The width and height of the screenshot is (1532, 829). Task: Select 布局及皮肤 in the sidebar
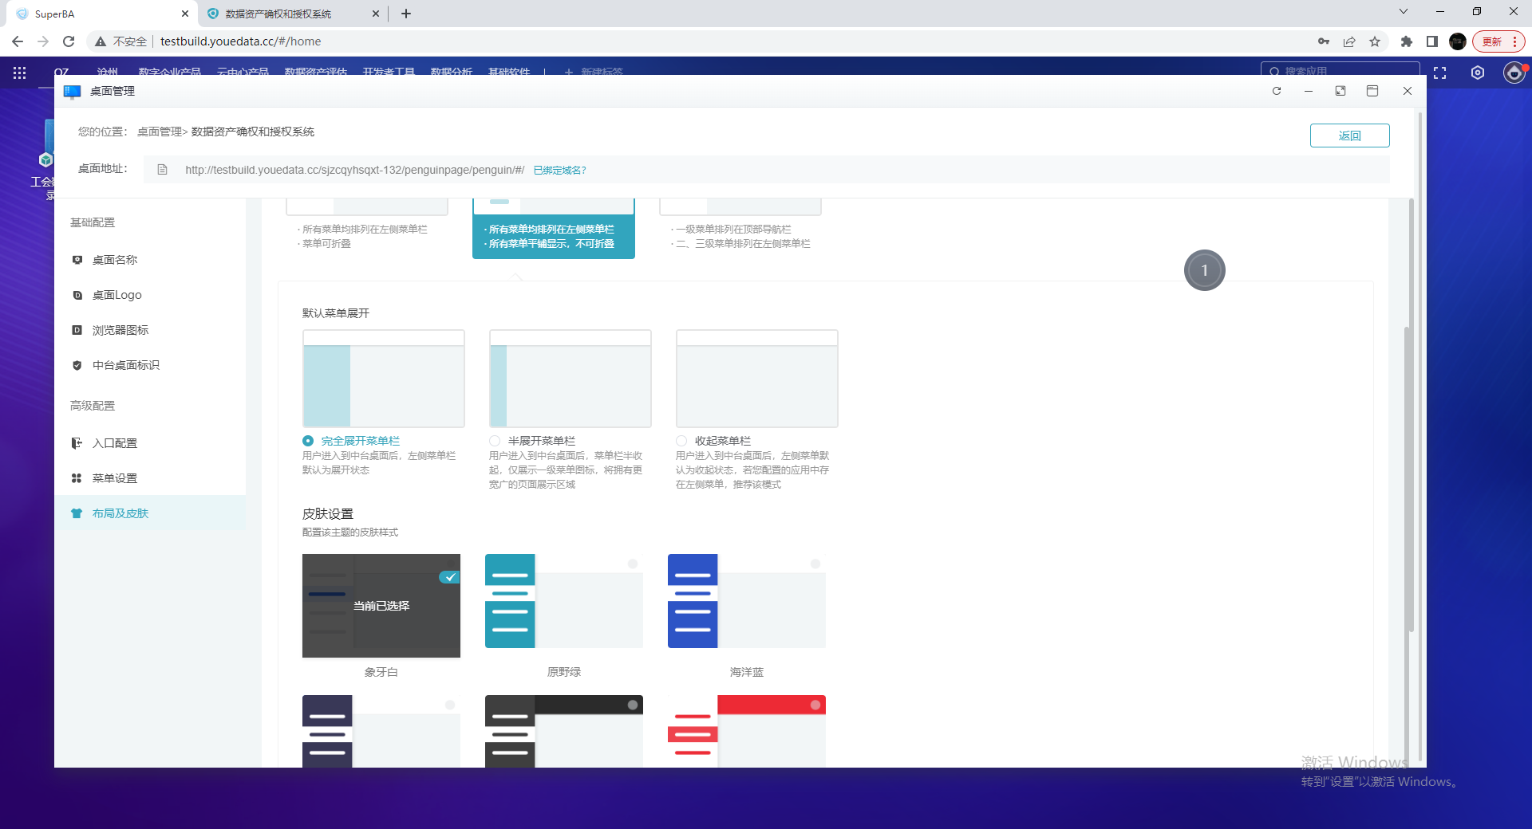150,513
